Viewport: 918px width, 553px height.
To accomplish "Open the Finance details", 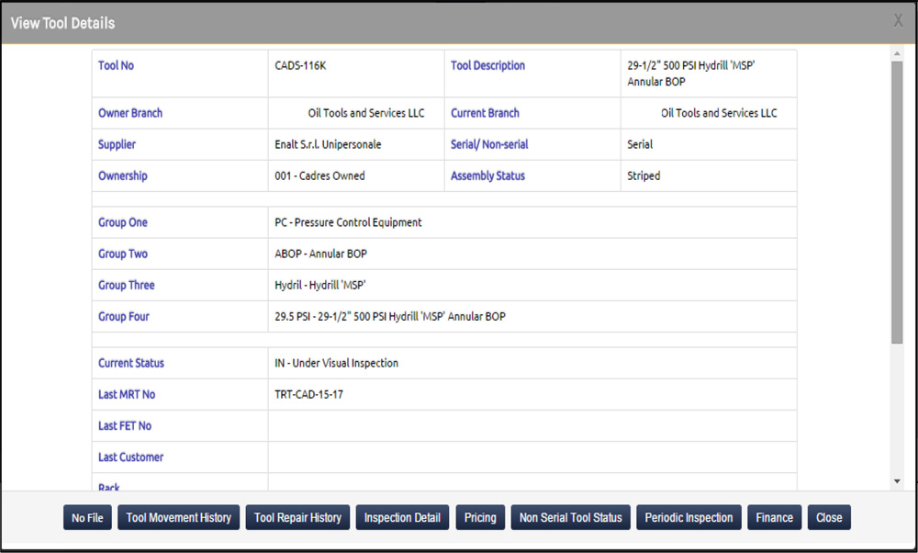I will 774,517.
